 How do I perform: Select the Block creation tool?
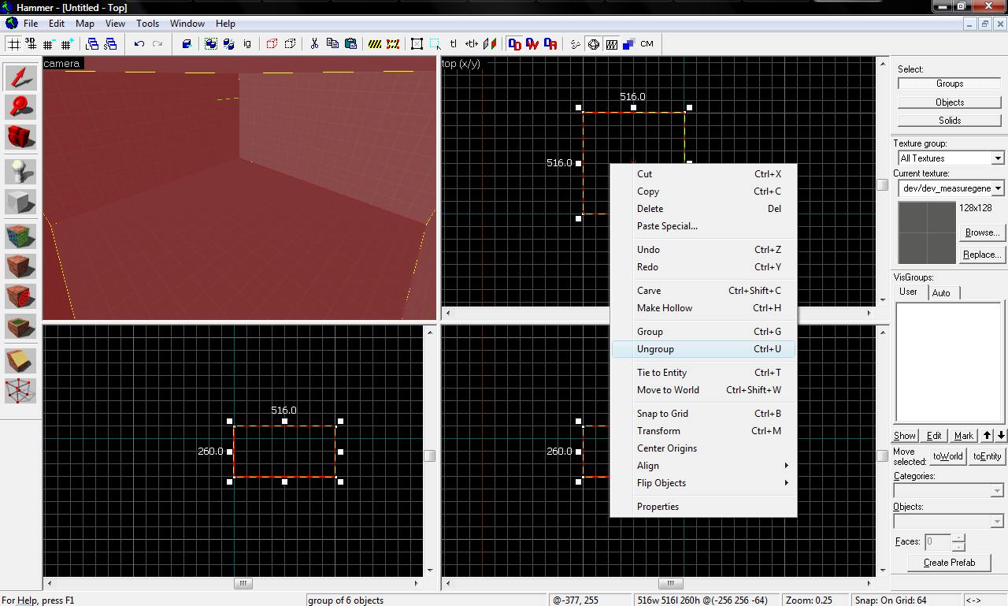pos(21,202)
